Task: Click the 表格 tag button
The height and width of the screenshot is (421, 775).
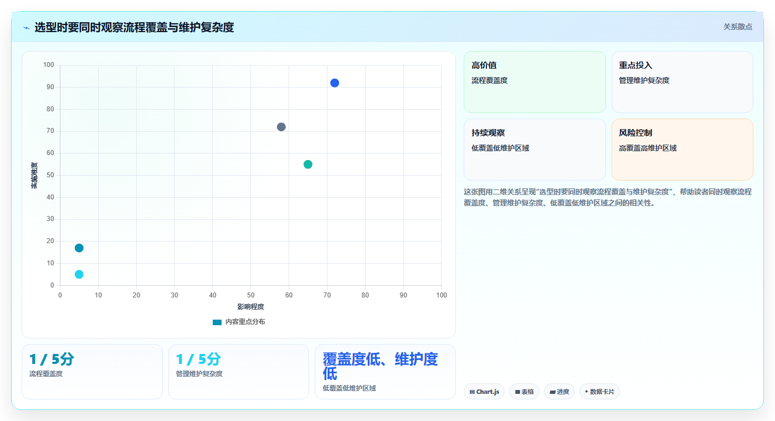Action: point(524,392)
